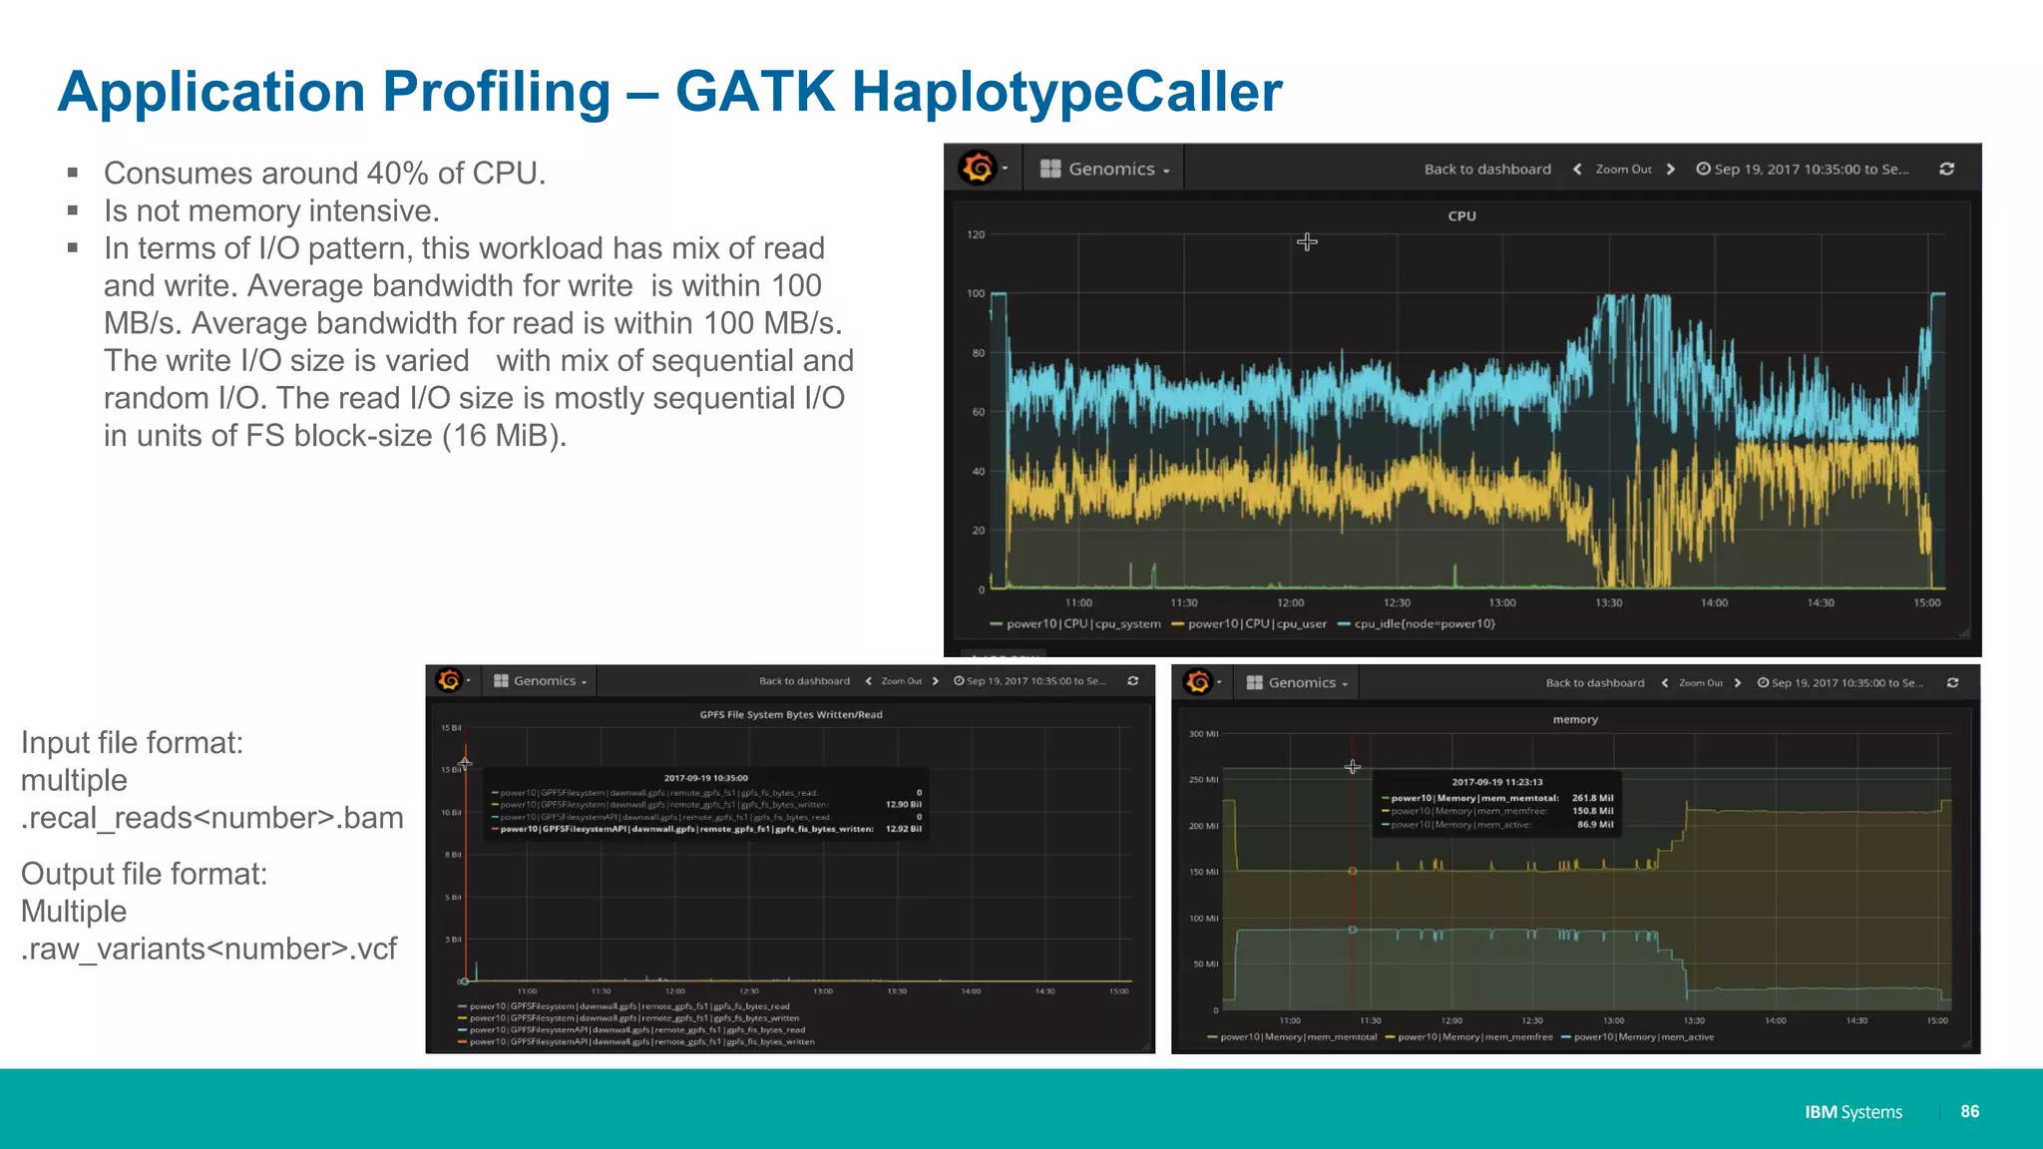The height and width of the screenshot is (1149, 2043).
Task: Toggle power10|CPU|cpu_system legend series
Action: pos(1075,624)
